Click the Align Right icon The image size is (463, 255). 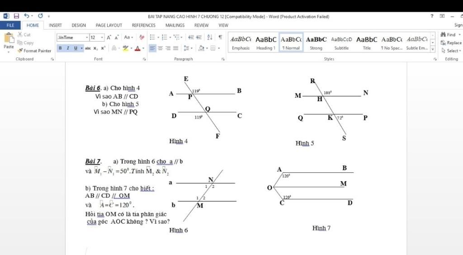coord(168,48)
